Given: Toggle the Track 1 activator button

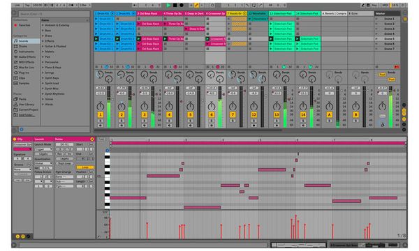Looking at the screenshot, I should (x=100, y=115).
